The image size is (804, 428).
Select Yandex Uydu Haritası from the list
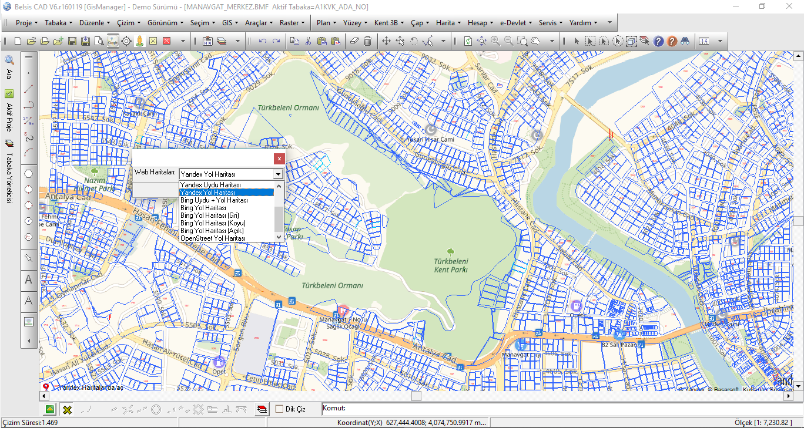pos(226,184)
